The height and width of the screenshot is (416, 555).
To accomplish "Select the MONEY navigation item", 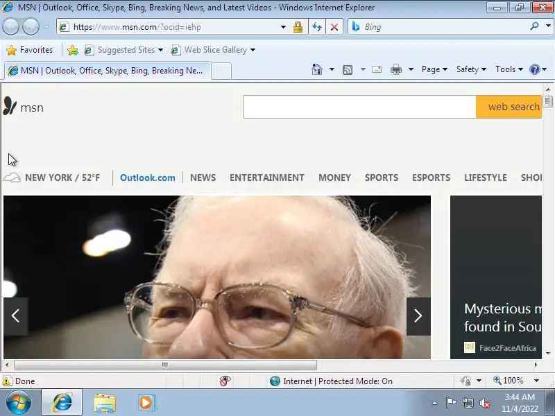I will tap(334, 177).
